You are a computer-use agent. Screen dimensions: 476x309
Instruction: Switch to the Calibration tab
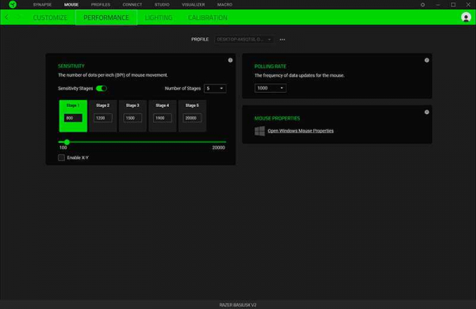[x=208, y=17]
